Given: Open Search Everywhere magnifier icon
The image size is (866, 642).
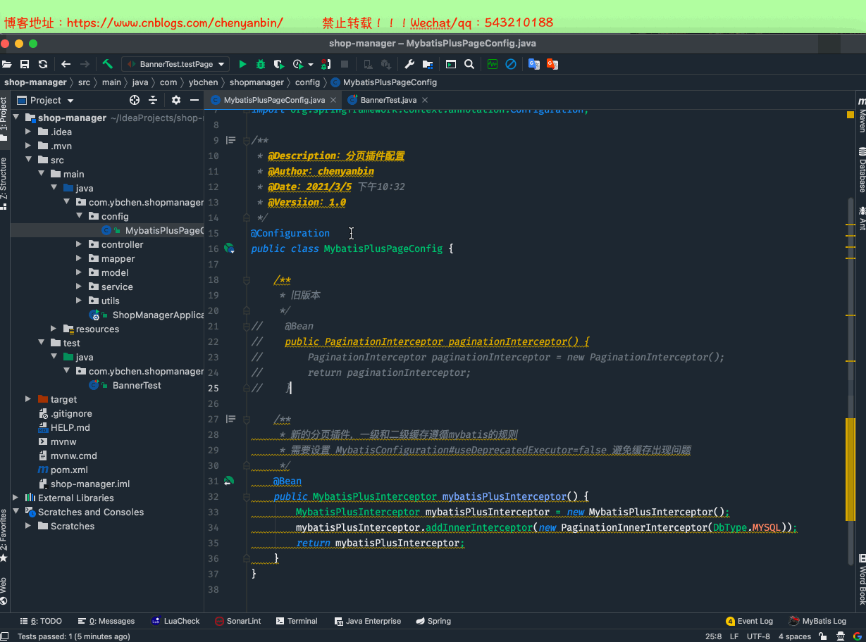Looking at the screenshot, I should tap(469, 64).
